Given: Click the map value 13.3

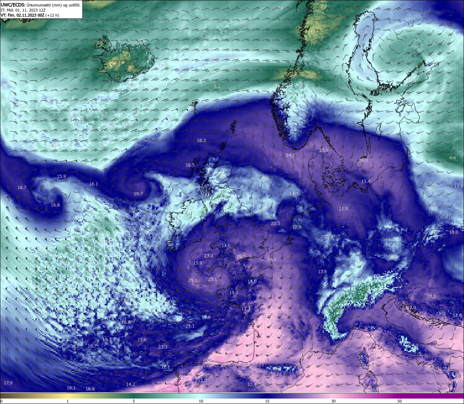Looking at the screenshot, I should tap(246, 309).
